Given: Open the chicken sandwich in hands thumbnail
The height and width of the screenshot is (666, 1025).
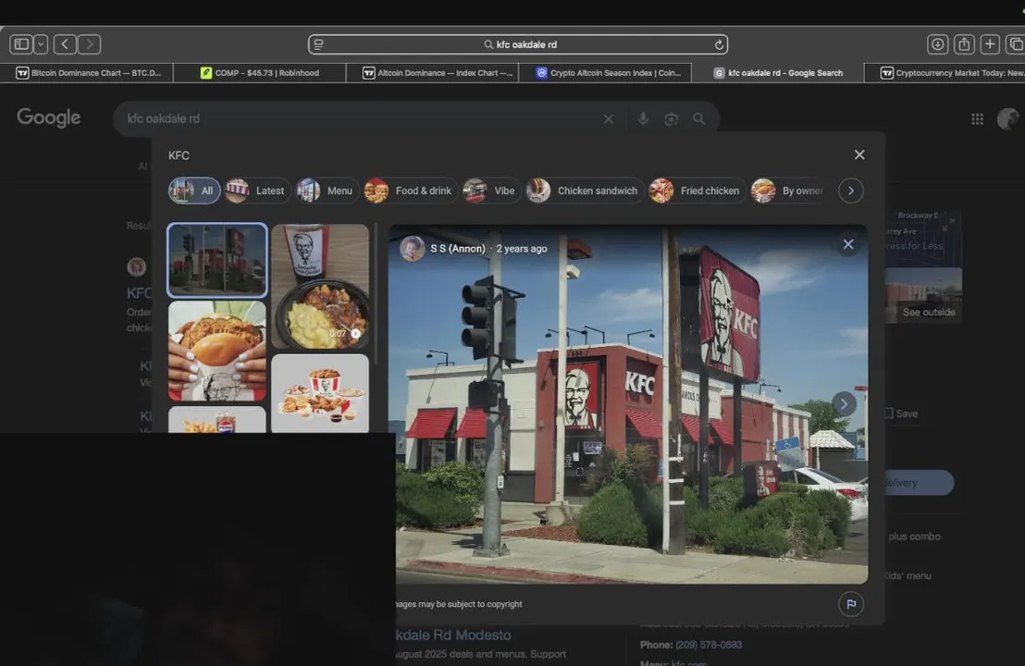Looking at the screenshot, I should coord(217,351).
